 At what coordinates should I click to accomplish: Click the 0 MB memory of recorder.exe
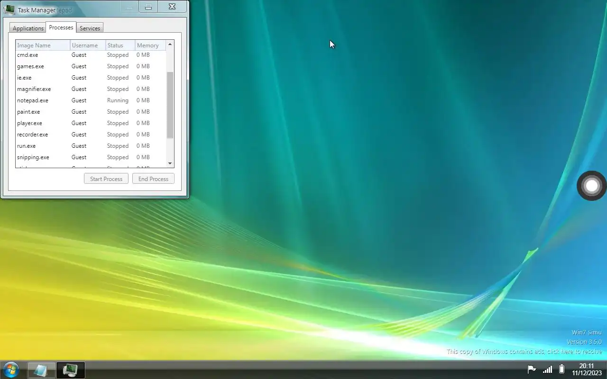click(x=143, y=135)
